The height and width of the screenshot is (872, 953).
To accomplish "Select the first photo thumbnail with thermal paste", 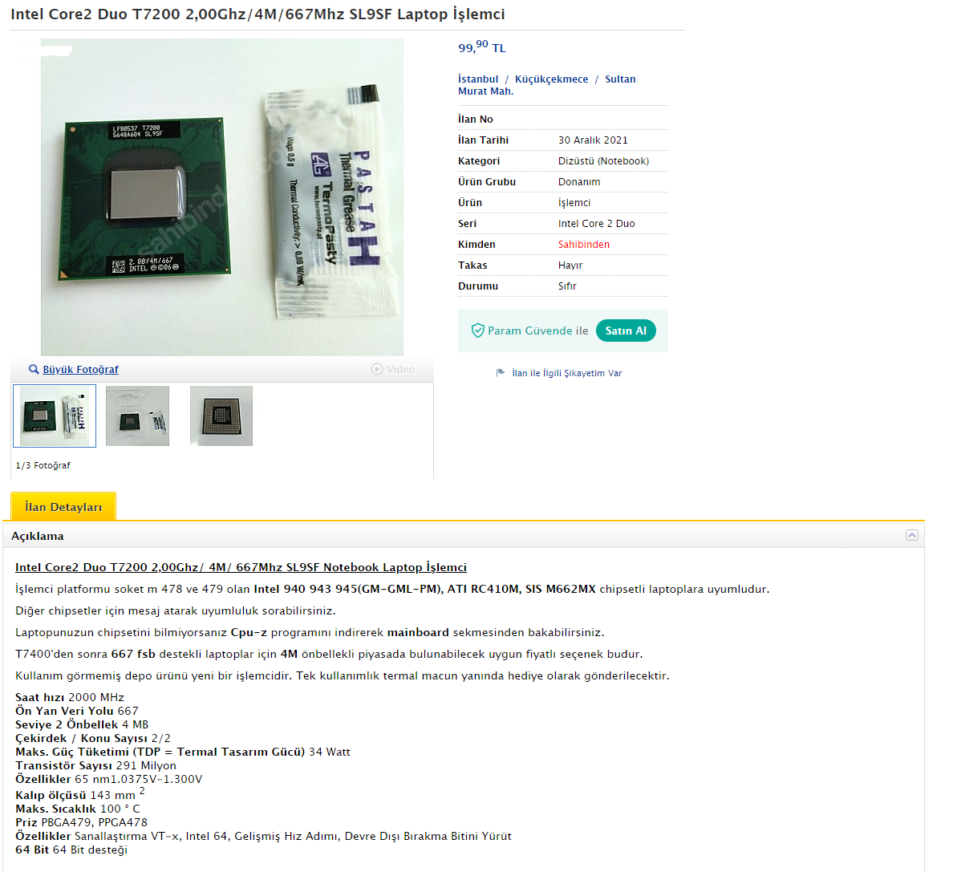I will tap(55, 416).
